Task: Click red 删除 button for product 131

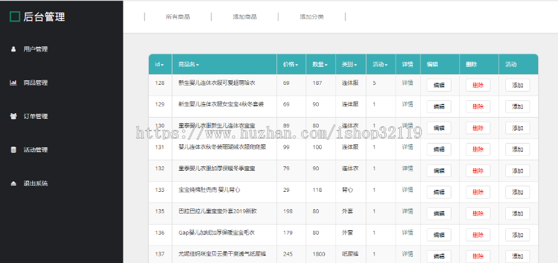Action: click(x=478, y=149)
